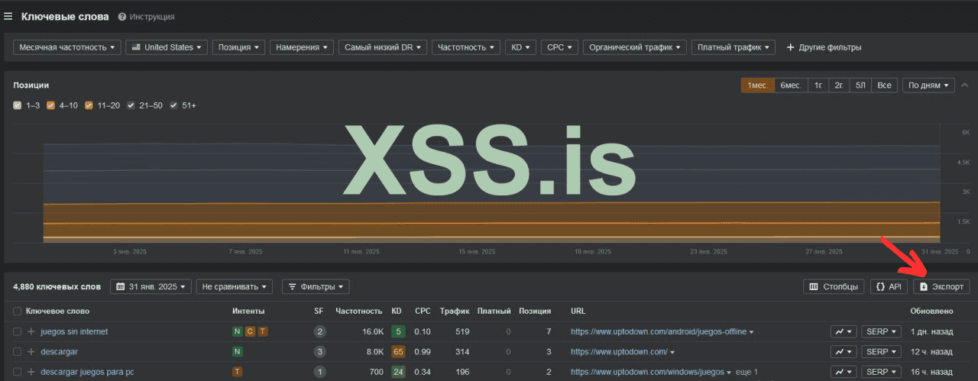Viewport: 978px width, 381px height.
Task: Click plus icon beside juegos sin internet
Action: pos(31,331)
